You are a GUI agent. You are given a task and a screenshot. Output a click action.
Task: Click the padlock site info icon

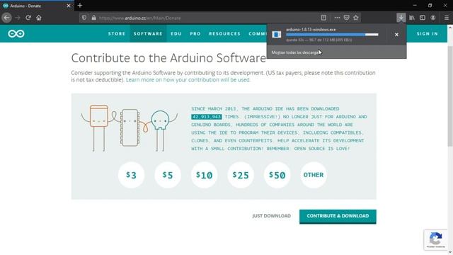click(x=93, y=18)
